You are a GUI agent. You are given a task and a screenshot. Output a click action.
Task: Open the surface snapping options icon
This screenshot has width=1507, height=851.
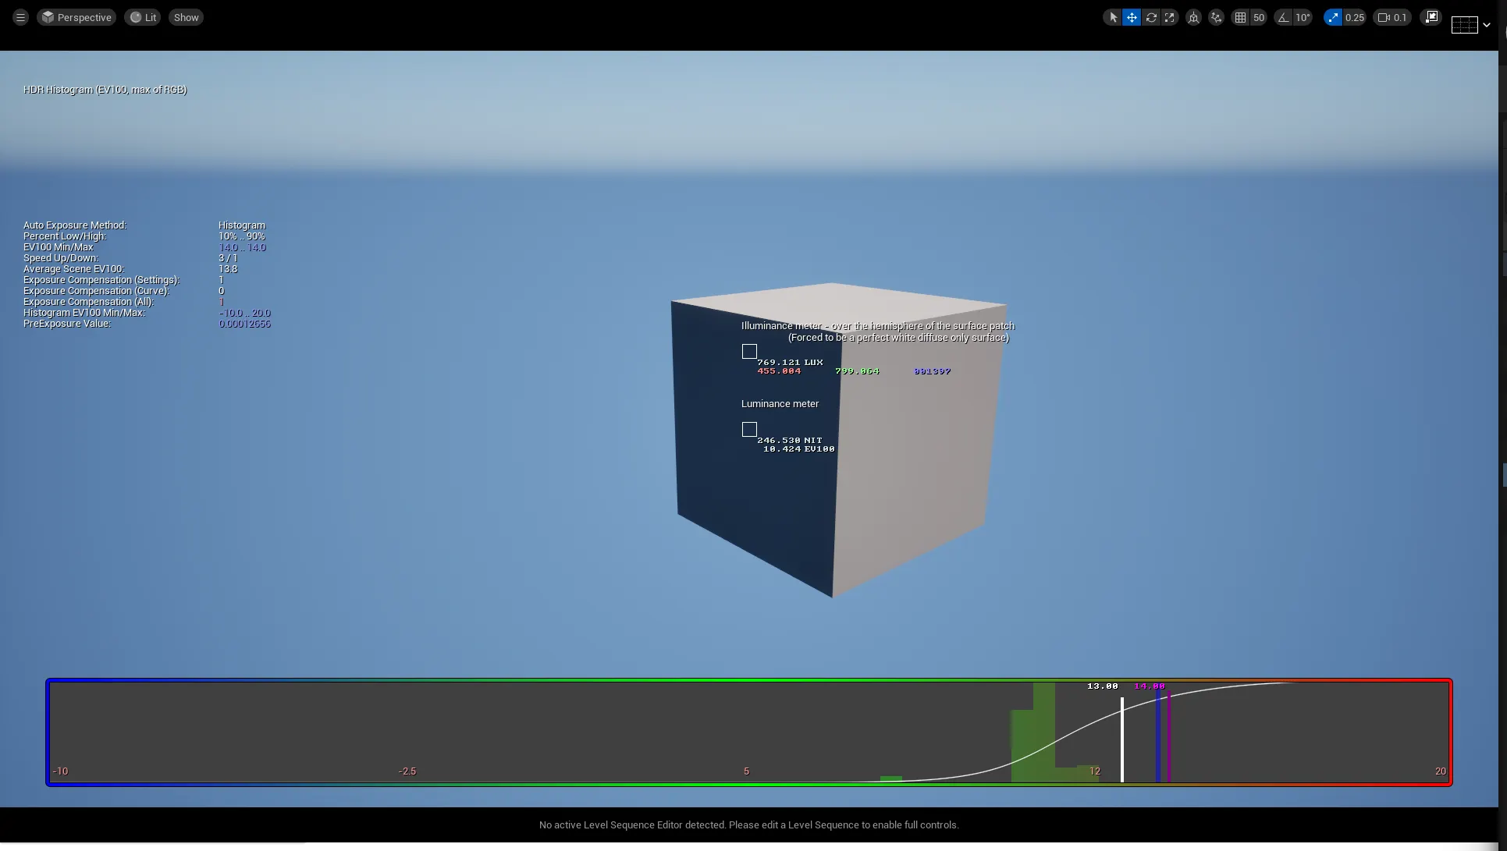[1216, 17]
